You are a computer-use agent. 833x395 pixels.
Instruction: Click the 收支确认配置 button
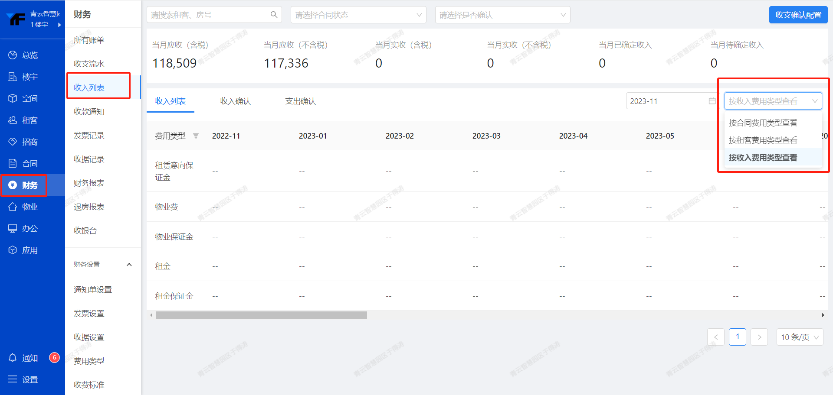(798, 15)
